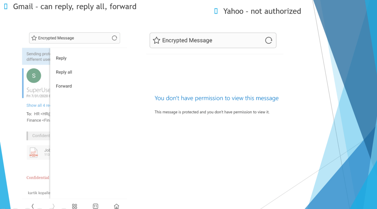Click the right Encrypted Message address field
Screen dimensions: 377x209
click(213, 40)
